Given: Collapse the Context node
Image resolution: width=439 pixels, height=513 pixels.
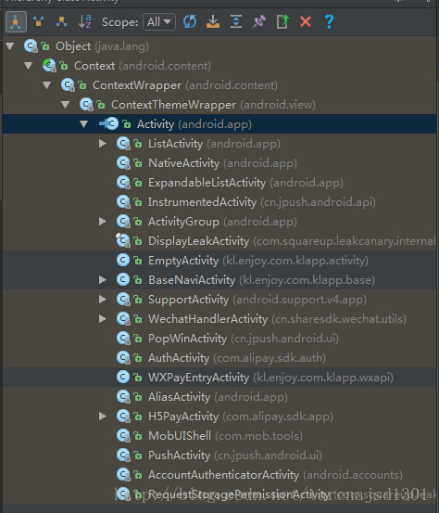Looking at the screenshot, I should 29,66.
